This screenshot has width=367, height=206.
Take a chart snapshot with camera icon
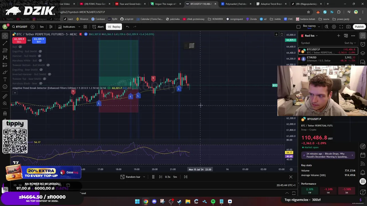click(348, 27)
